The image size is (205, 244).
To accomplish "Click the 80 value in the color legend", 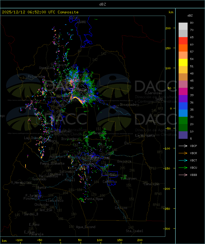I will tap(192, 23).
